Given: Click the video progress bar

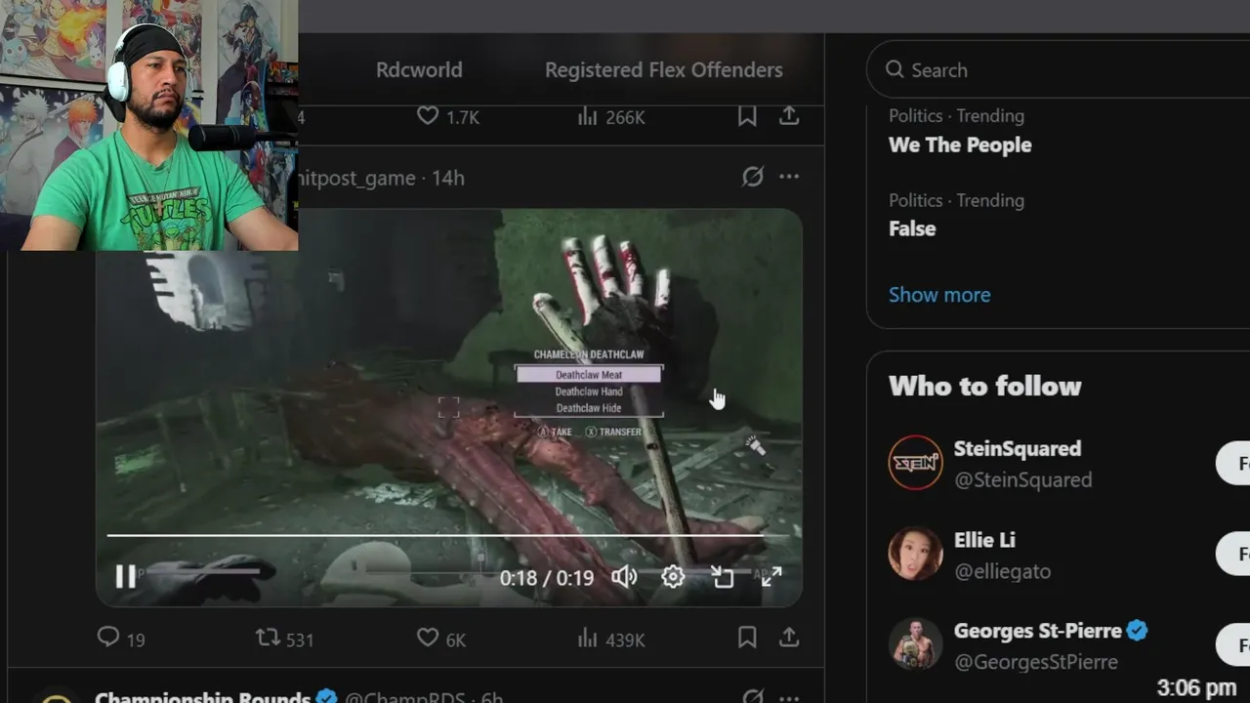Looking at the screenshot, I should click(x=448, y=535).
